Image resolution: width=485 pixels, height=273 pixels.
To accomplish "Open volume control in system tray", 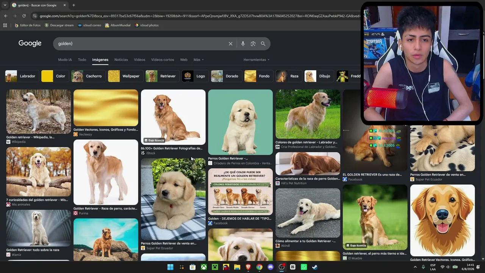I will 449,267.
